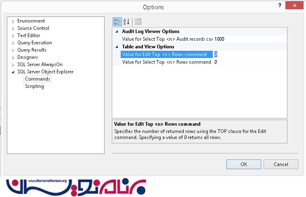Screen dimensions: 306x197
Task: Select the 'Value for Select Top <n> Rows command' row
Action: coord(167,62)
